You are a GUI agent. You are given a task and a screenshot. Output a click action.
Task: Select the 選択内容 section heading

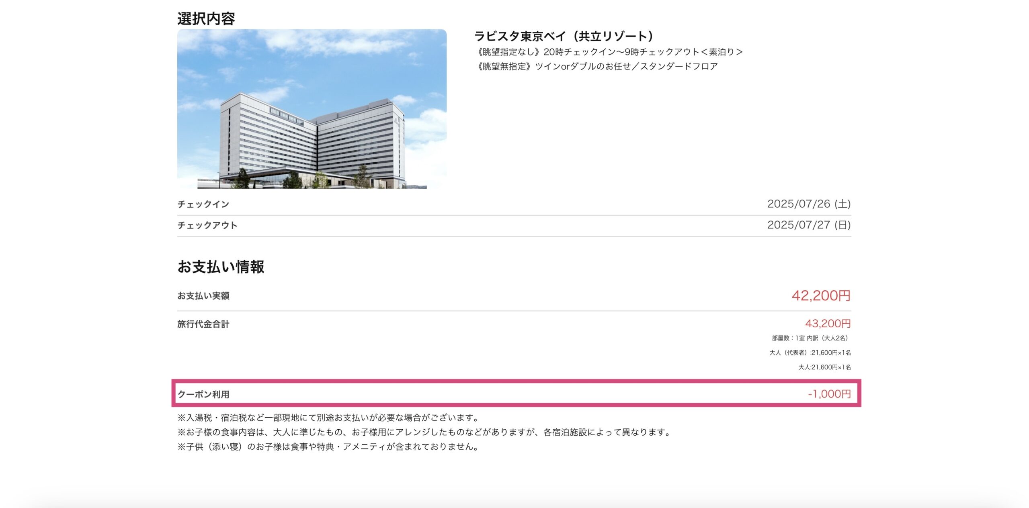206,18
